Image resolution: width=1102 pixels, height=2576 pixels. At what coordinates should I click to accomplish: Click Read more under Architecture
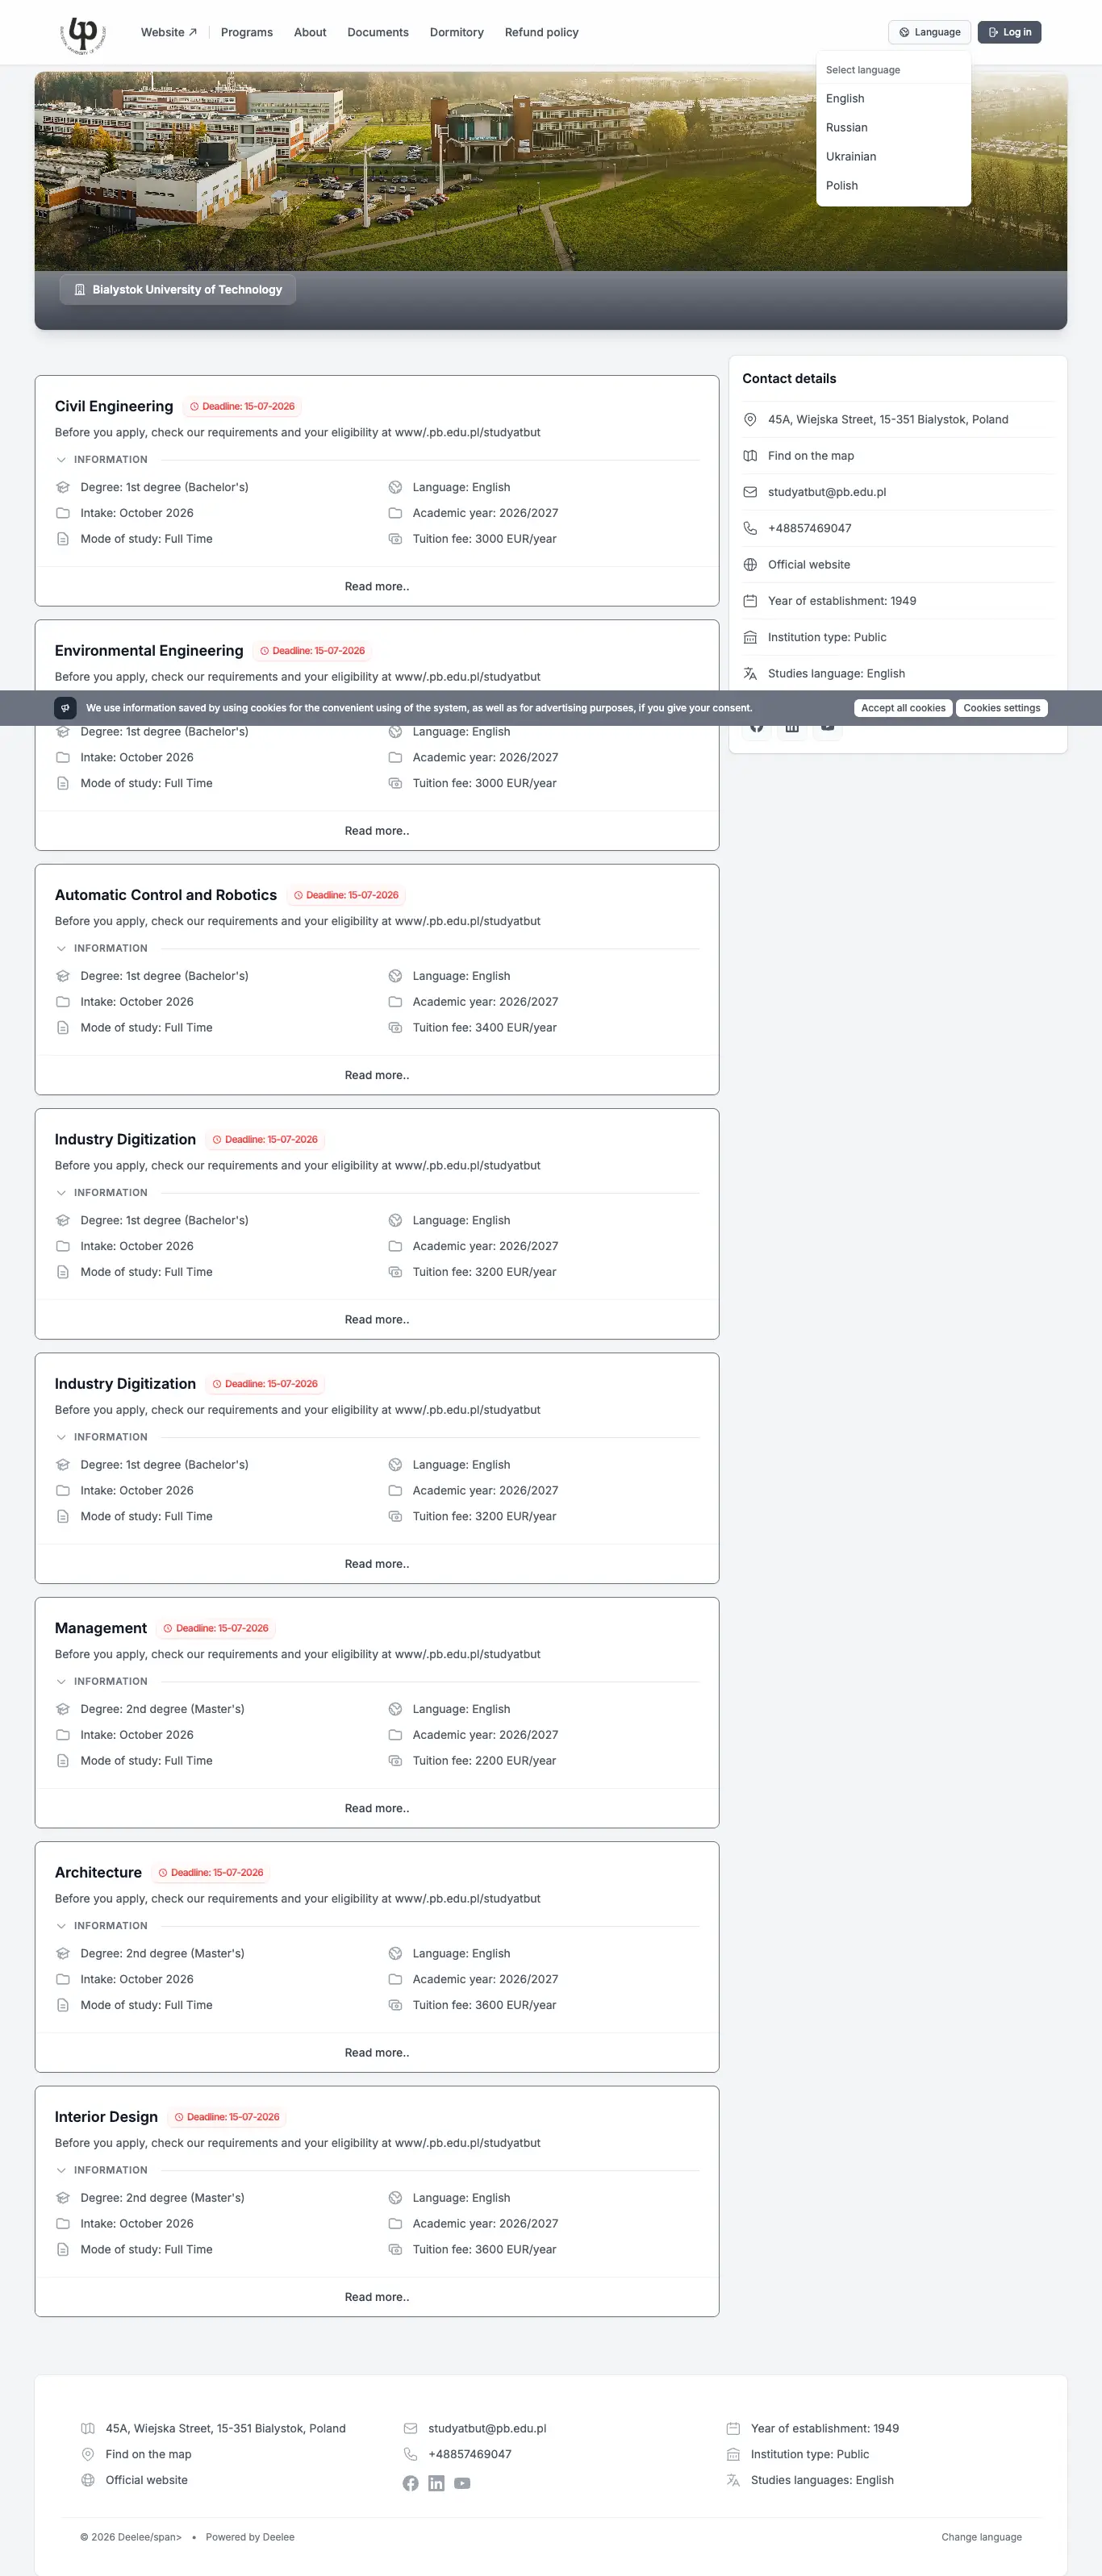pyautogui.click(x=377, y=2053)
